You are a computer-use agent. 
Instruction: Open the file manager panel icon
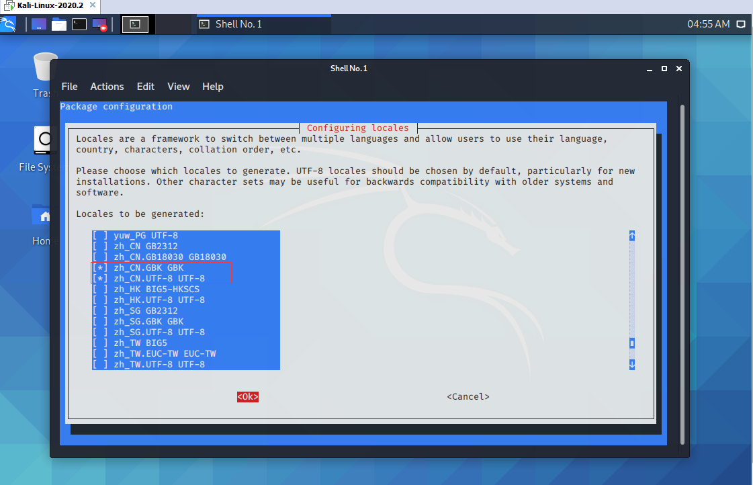pyautogui.click(x=58, y=24)
